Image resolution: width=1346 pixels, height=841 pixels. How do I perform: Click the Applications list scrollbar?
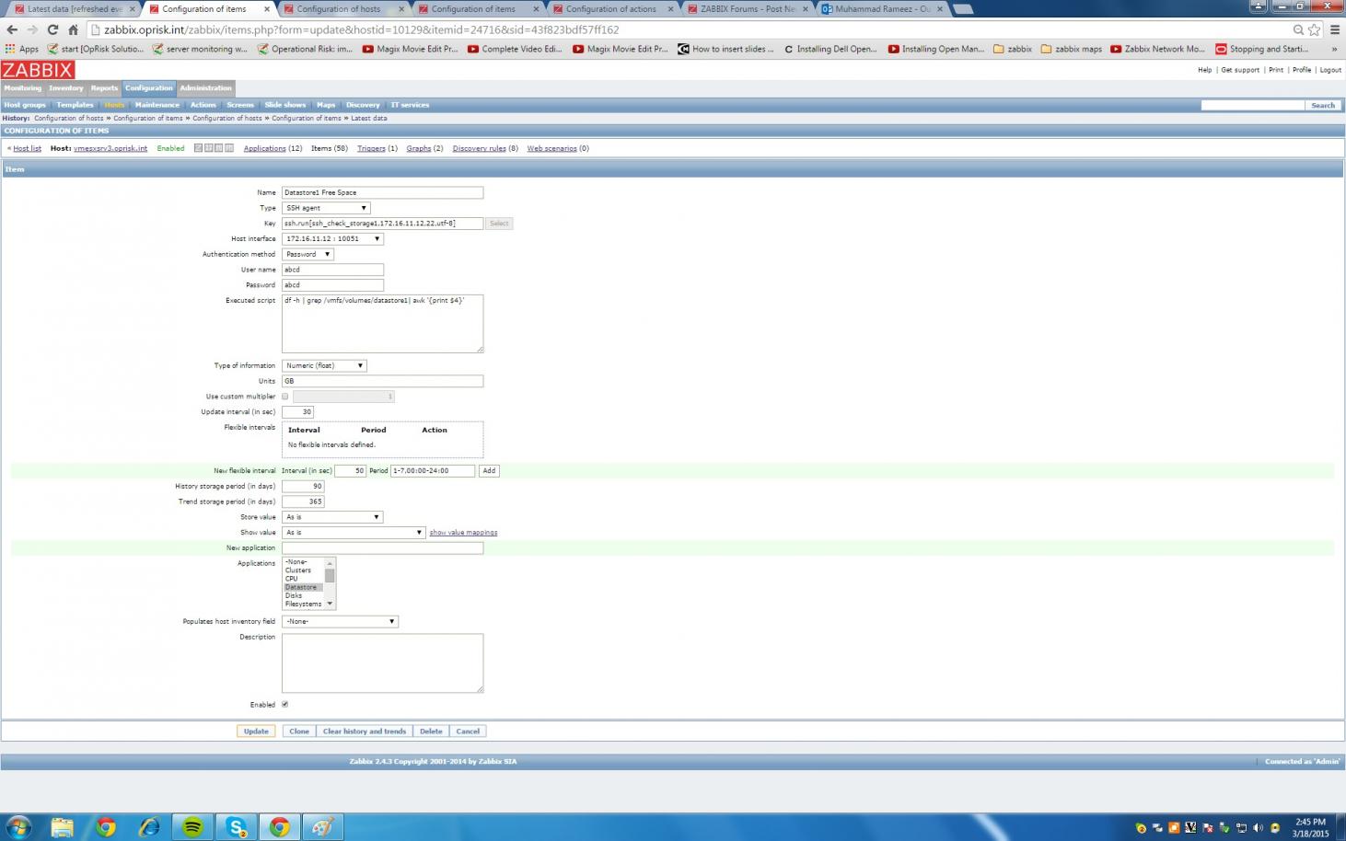[330, 583]
